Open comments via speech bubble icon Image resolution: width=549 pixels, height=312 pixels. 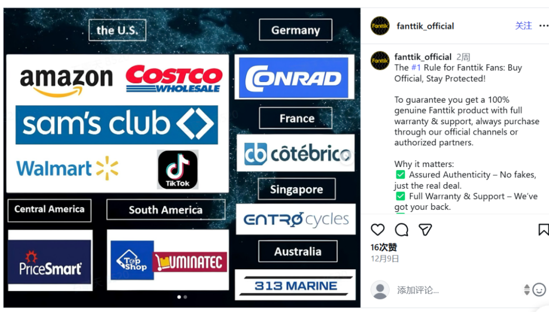[401, 230]
